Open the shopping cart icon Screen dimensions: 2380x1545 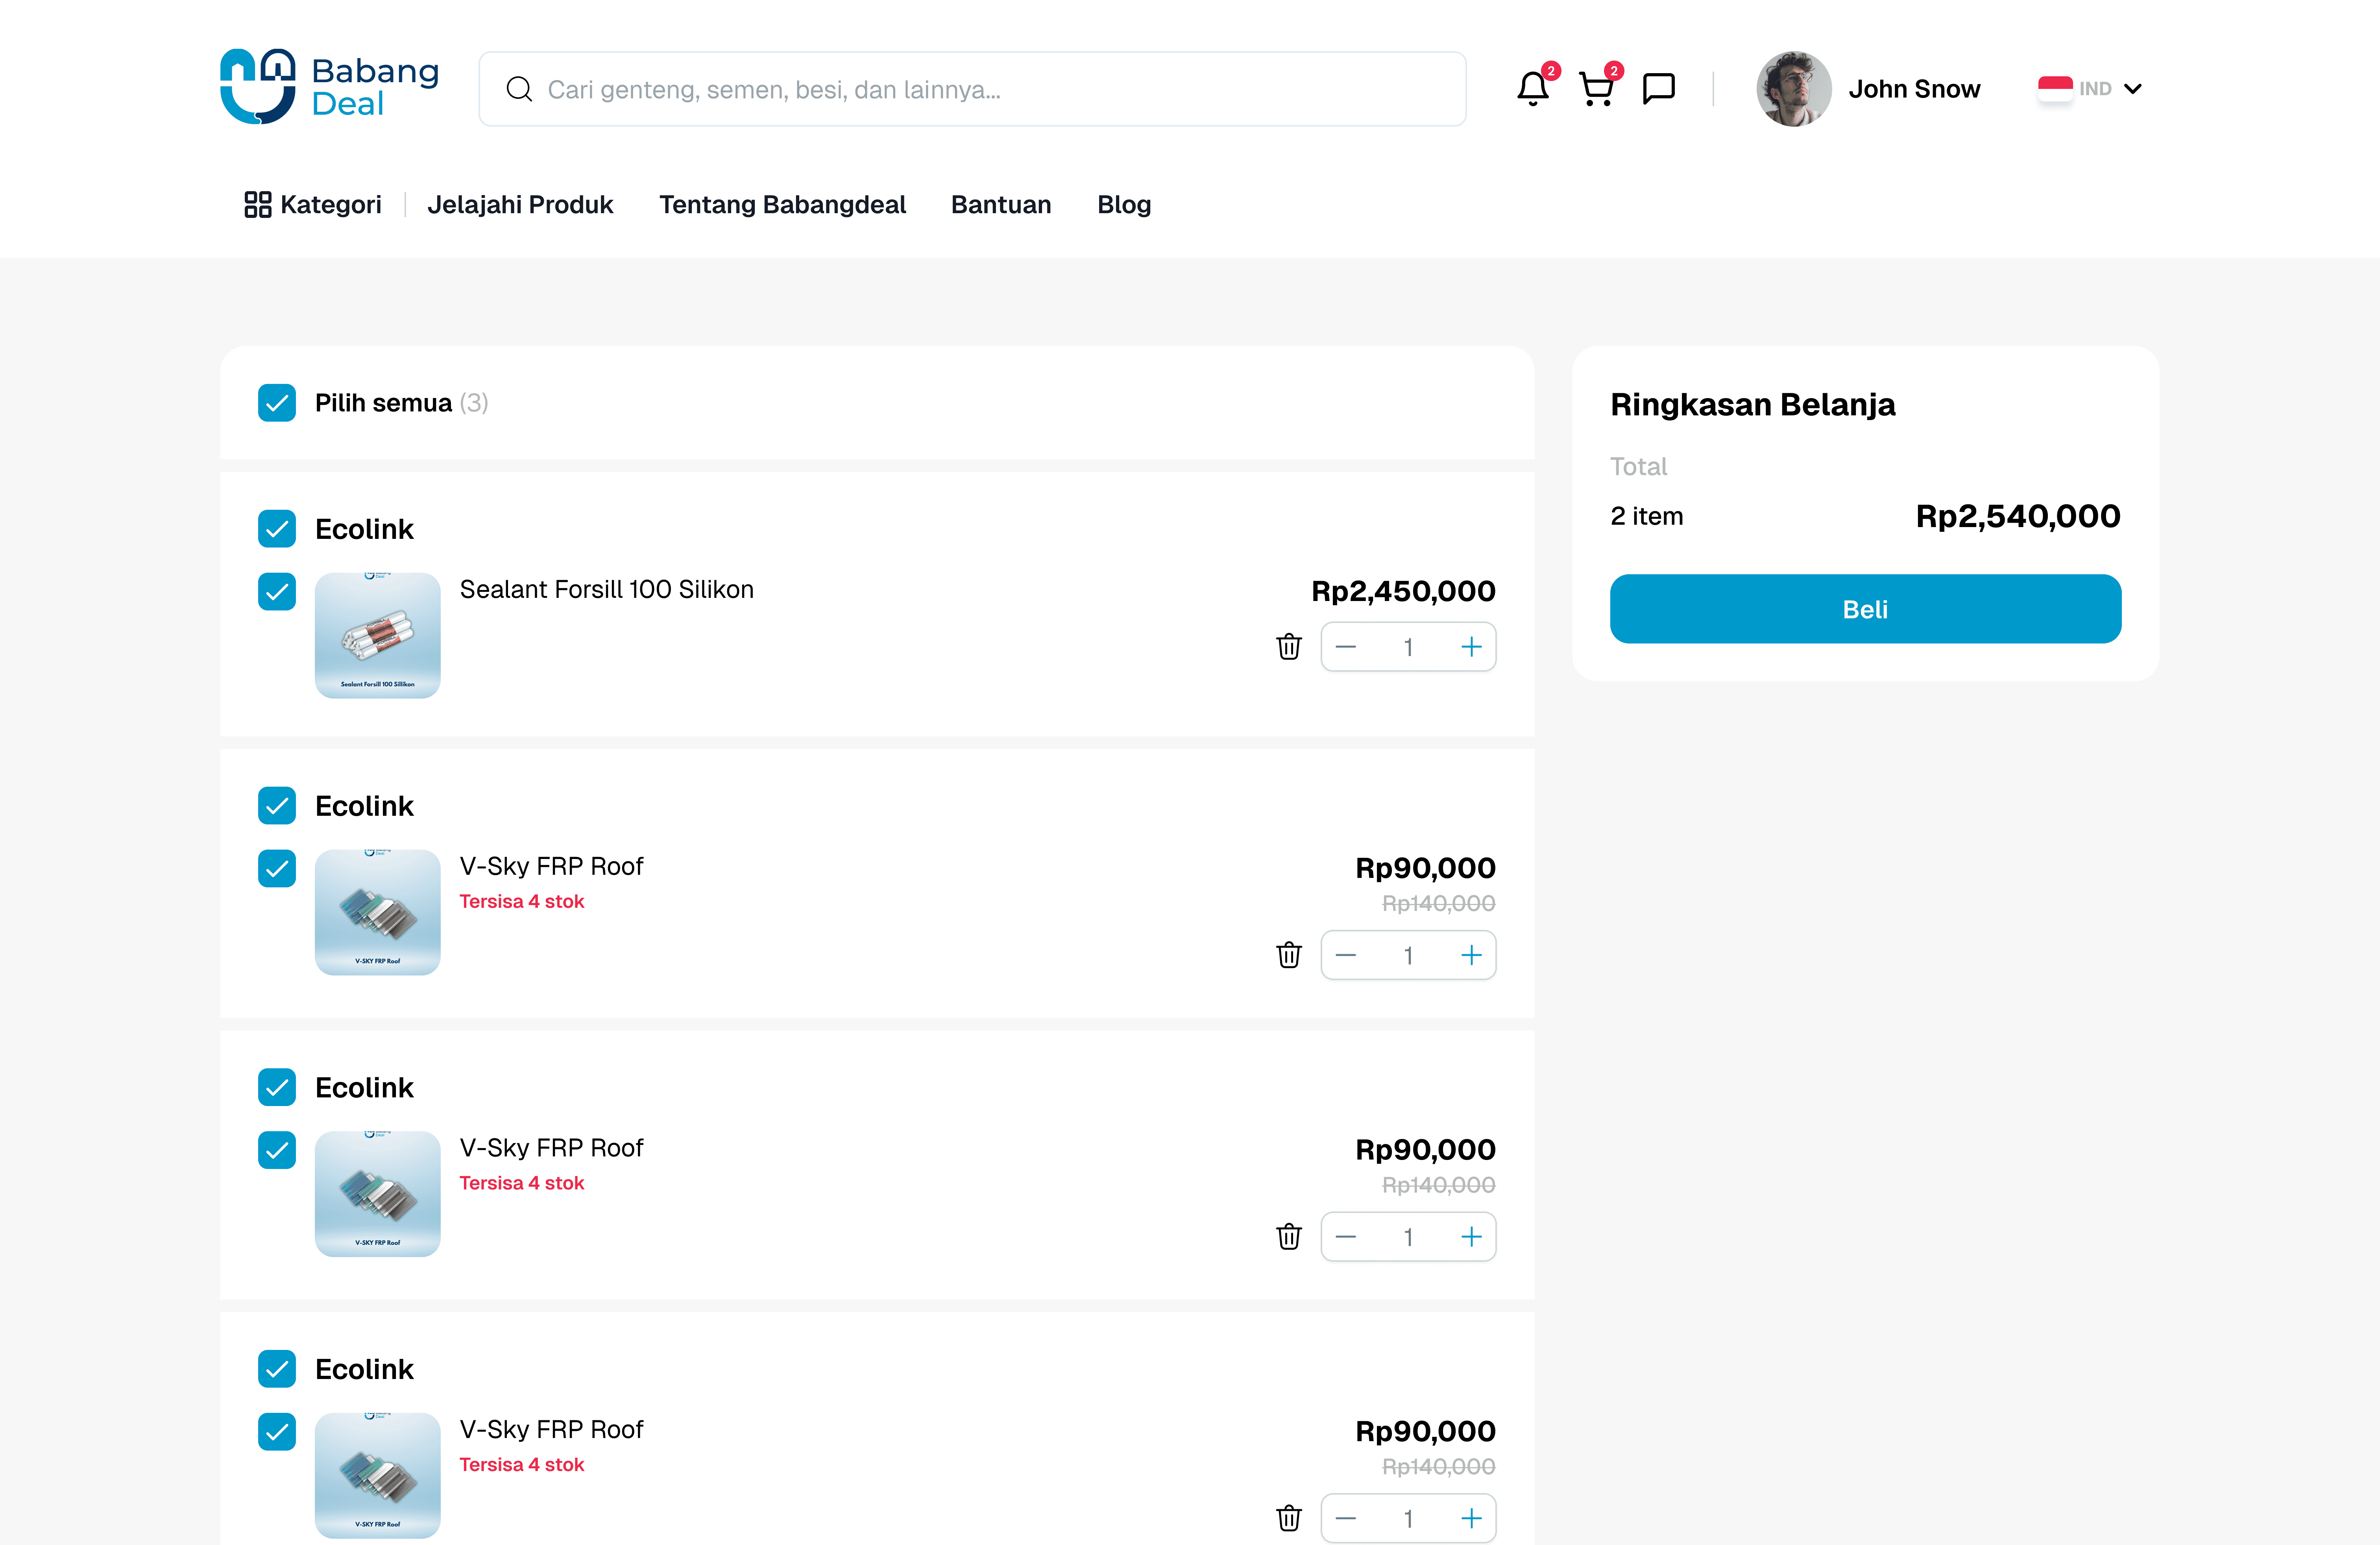click(1596, 89)
